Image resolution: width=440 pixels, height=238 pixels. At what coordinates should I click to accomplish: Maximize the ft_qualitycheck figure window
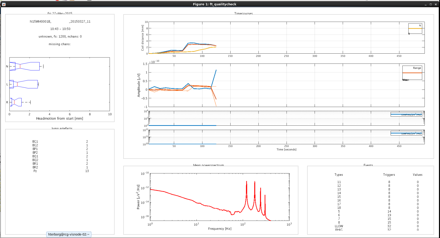pos(431,5)
